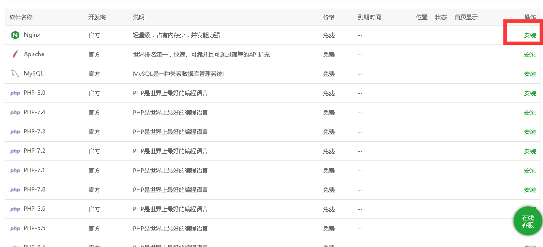Viewport: 543px width, 247px height.
Task: Install PHP-7.2 via its 安装 link
Action: (530, 151)
